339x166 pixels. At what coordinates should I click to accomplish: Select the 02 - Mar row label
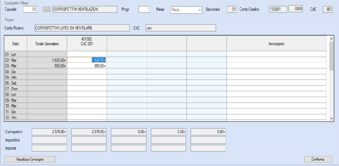[16, 60]
